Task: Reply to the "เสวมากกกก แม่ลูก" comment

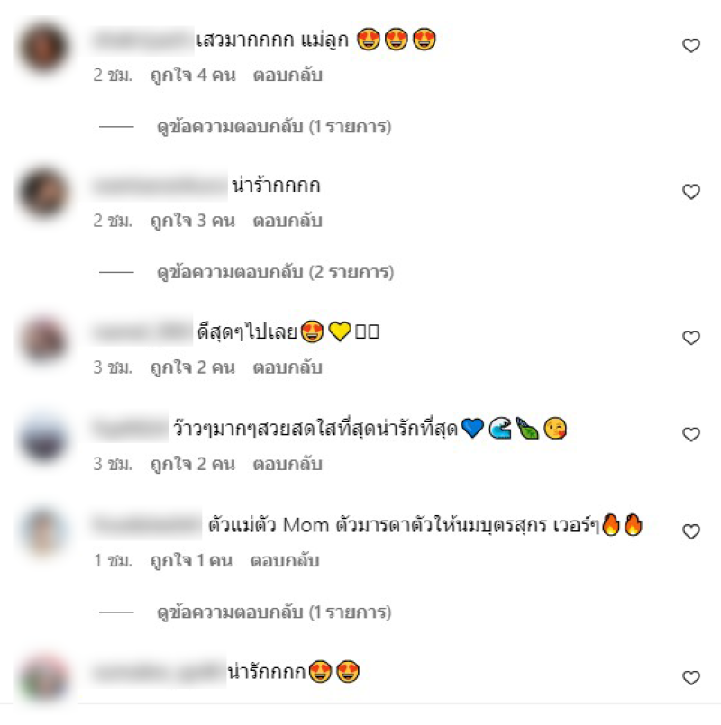Action: coord(287,75)
